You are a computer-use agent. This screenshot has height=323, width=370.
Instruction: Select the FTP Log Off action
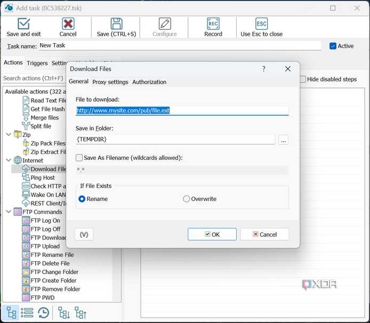pyautogui.click(x=42, y=229)
